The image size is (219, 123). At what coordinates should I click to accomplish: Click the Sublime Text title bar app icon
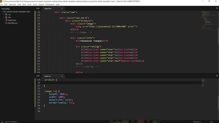(1, 1)
